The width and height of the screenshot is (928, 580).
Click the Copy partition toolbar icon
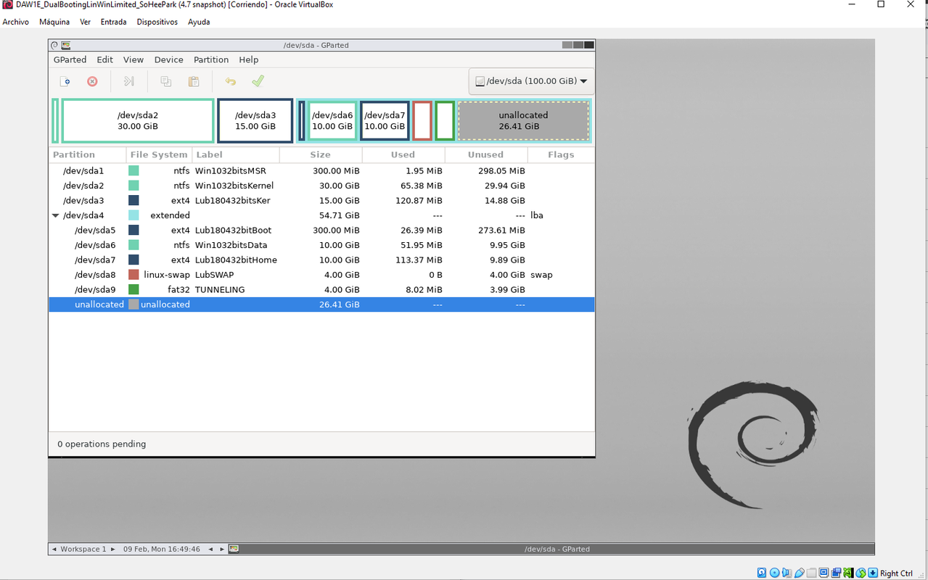(166, 81)
